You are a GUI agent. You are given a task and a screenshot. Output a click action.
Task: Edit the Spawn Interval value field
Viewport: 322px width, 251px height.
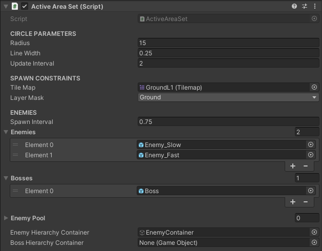point(228,122)
